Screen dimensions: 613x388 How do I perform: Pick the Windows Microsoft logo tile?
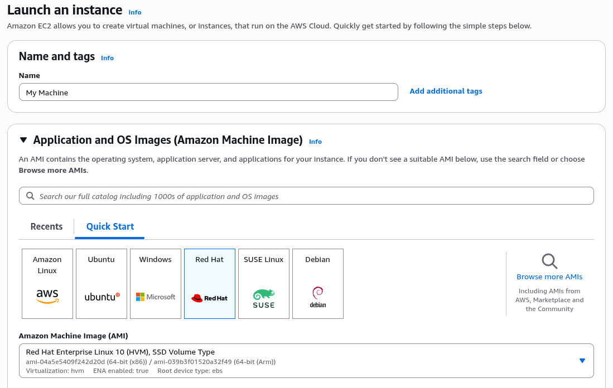pos(156,284)
